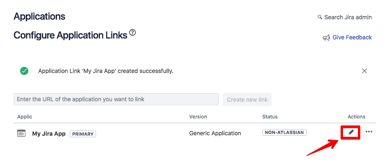Viewport: 387px width, 166px height.
Task: Click the Status column header
Action: [270, 117]
